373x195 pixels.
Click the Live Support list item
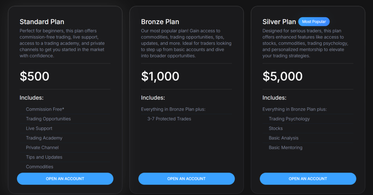[x=39, y=128]
